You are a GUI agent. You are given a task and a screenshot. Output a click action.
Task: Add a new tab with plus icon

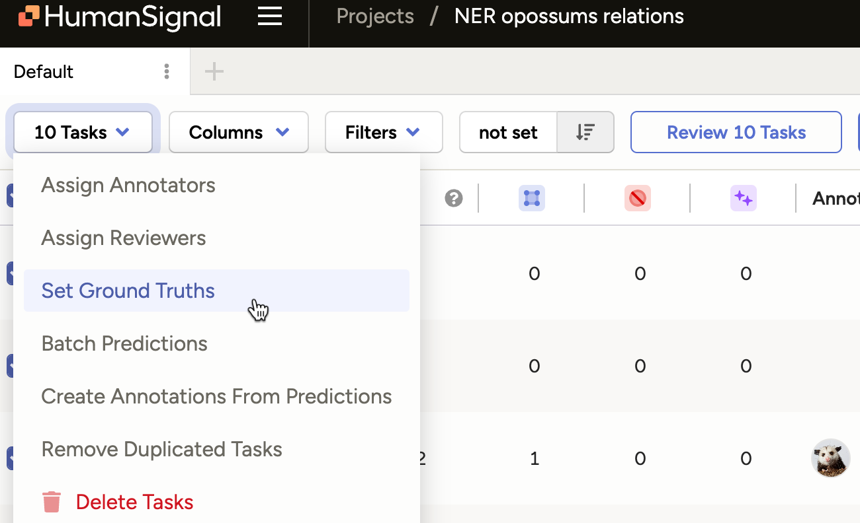click(214, 71)
